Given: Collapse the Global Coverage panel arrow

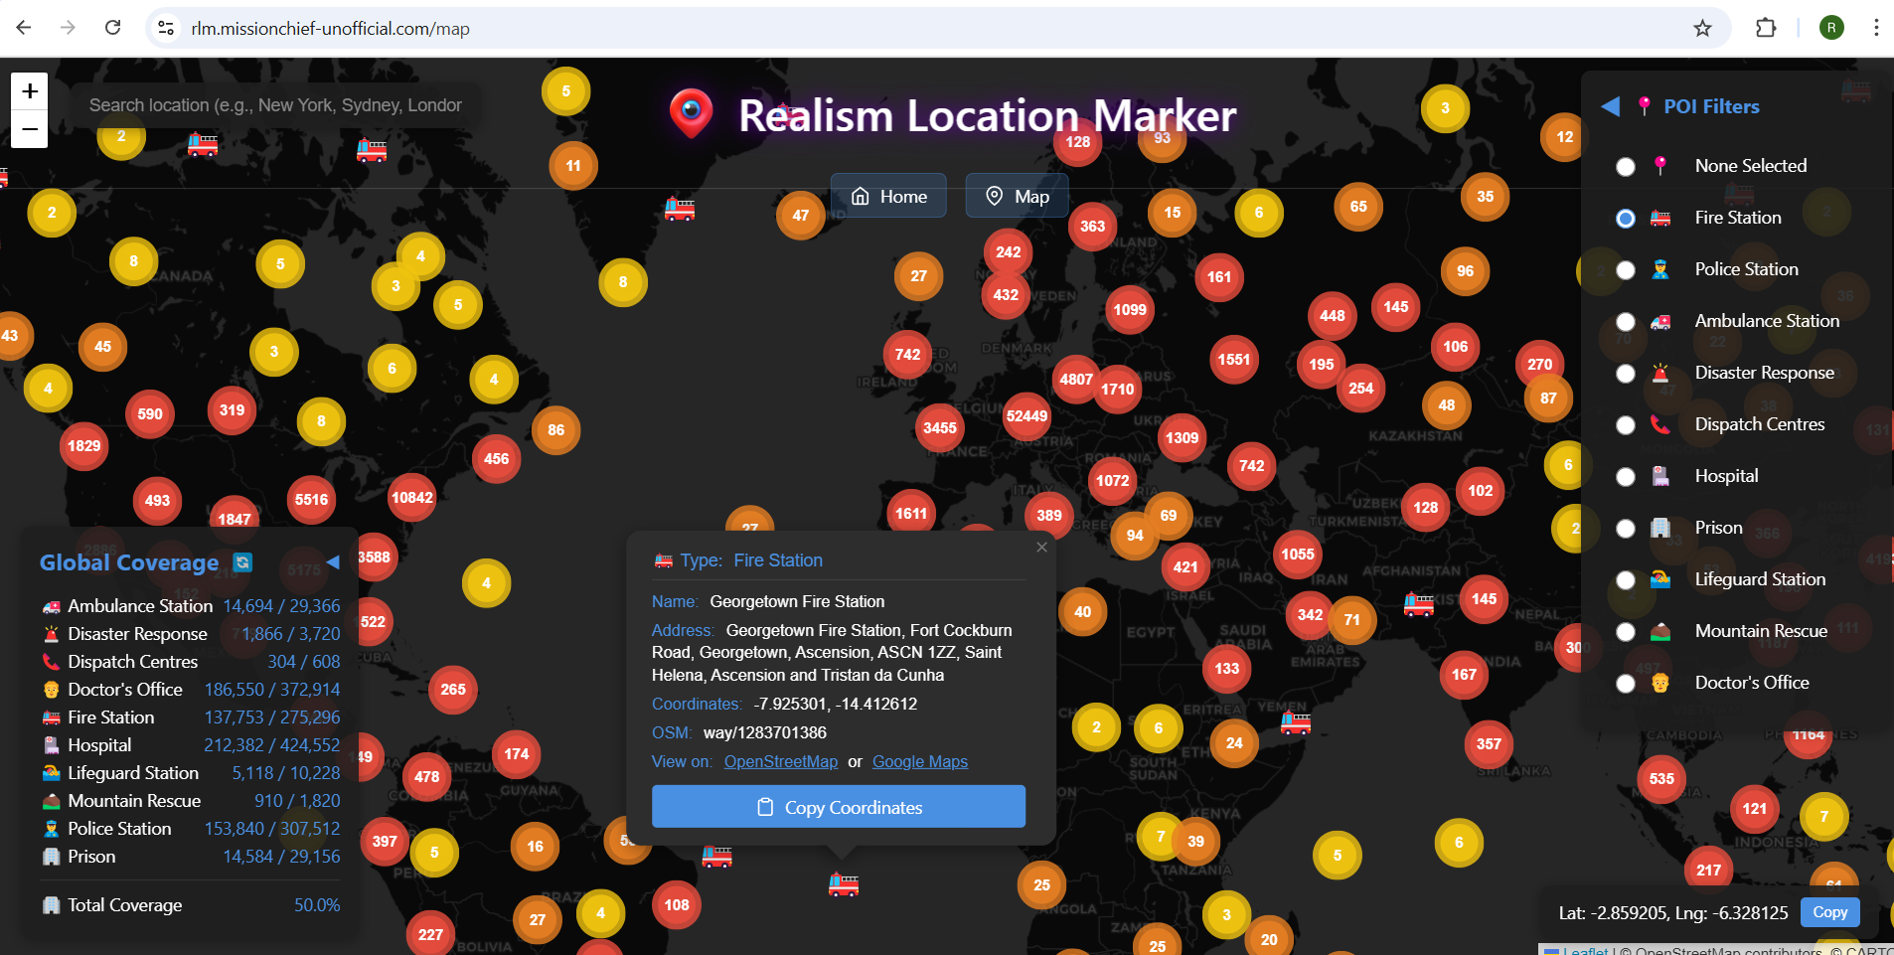Looking at the screenshot, I should (x=333, y=562).
